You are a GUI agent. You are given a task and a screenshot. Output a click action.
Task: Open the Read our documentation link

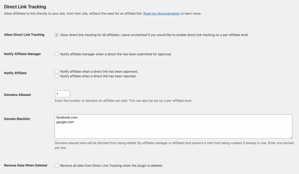161,14
